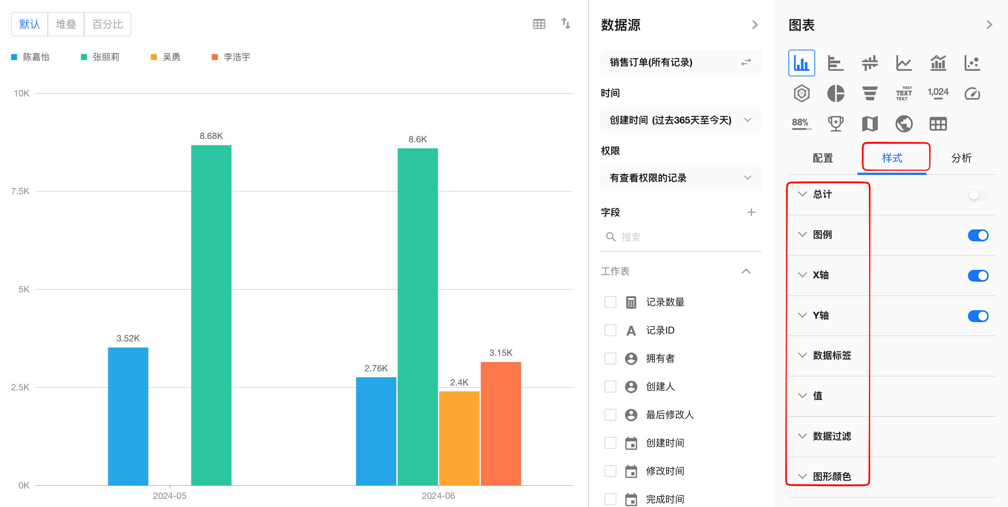Select the pie chart type icon
Viewport: 1008px width, 507px height.
click(x=836, y=93)
